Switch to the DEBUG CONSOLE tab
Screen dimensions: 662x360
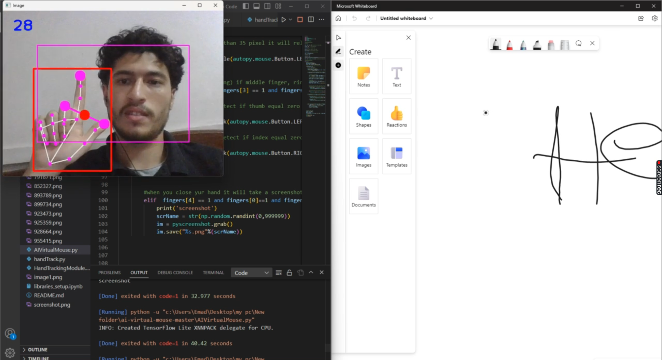175,272
